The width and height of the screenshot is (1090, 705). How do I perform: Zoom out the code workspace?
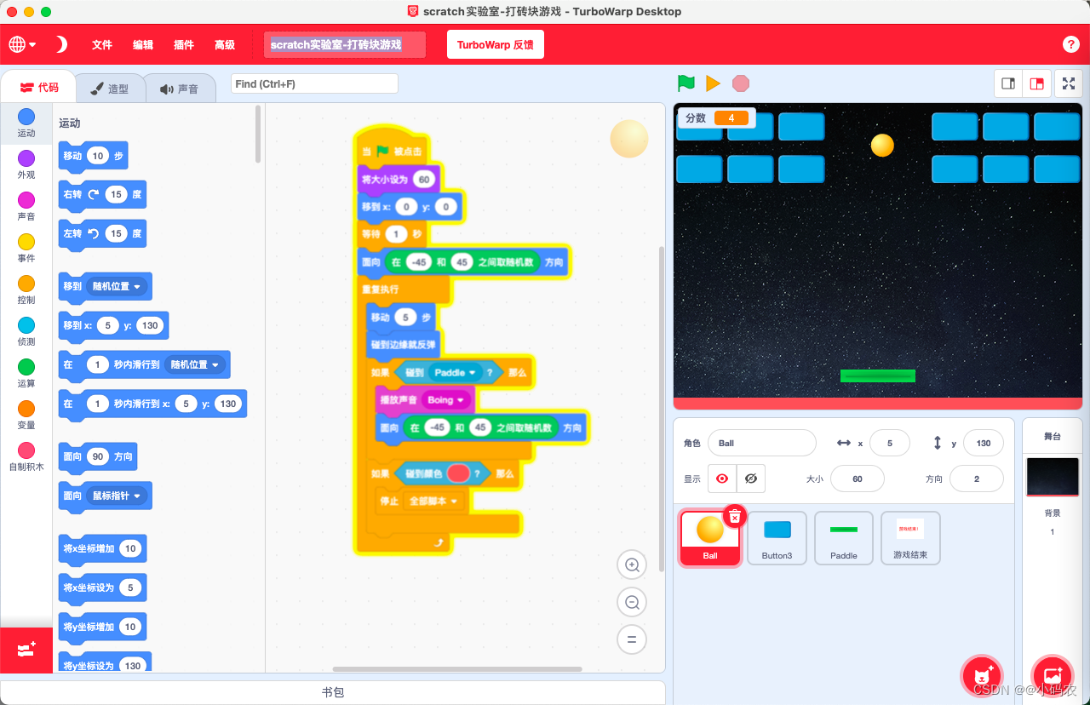click(632, 602)
